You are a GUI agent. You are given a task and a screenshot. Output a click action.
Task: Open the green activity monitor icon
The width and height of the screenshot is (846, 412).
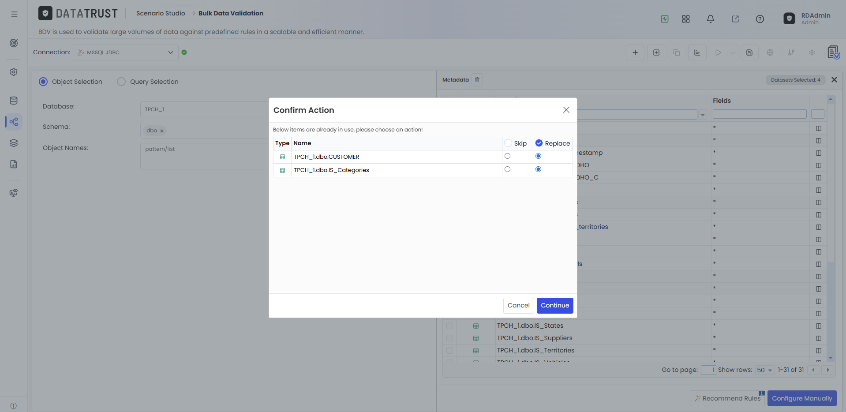click(x=665, y=19)
